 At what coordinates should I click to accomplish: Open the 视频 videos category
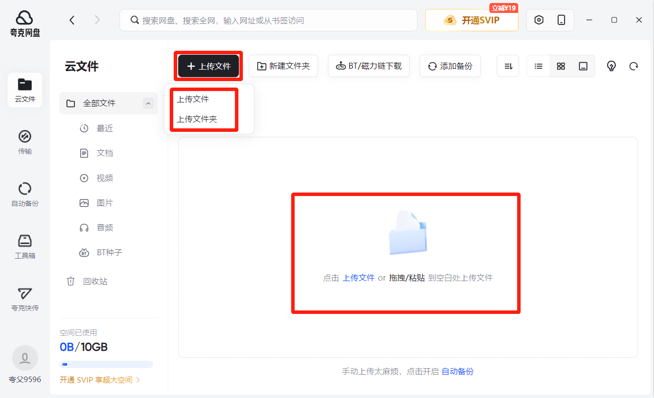click(x=96, y=178)
